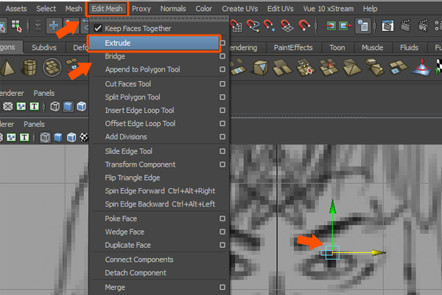Open Extrude option box
The image size is (442, 295).
222,43
